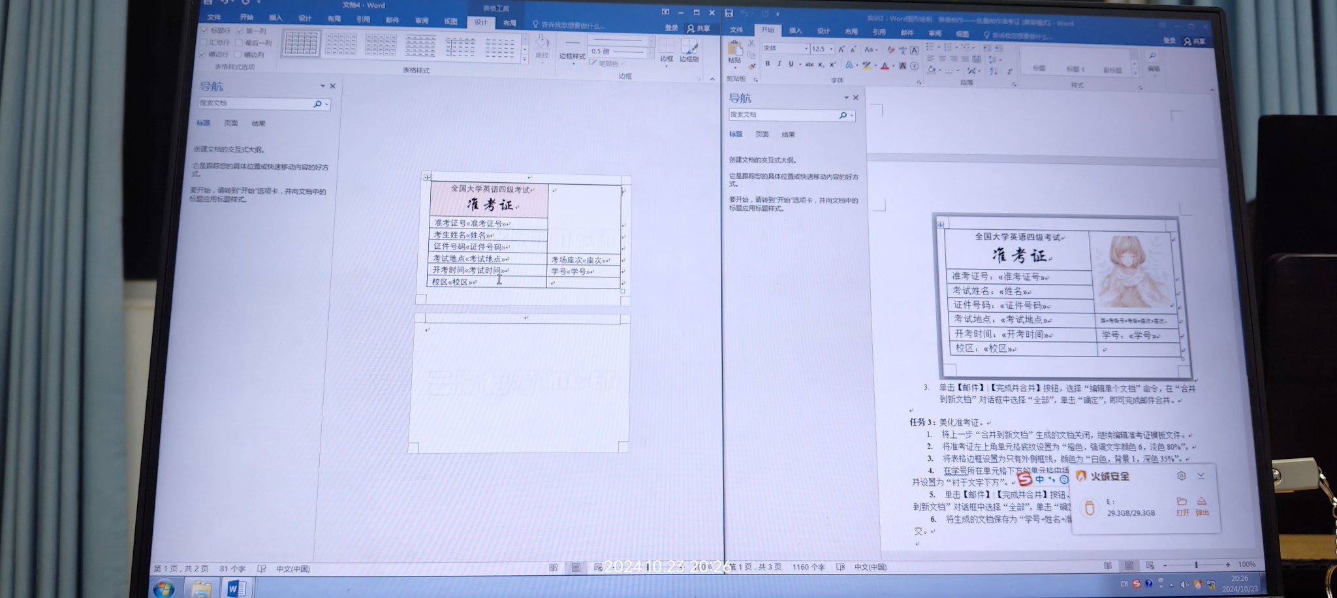Screen dimensions: 1337x598
Task: Expand the table styles gallery More arrow
Action: pyautogui.click(x=524, y=59)
